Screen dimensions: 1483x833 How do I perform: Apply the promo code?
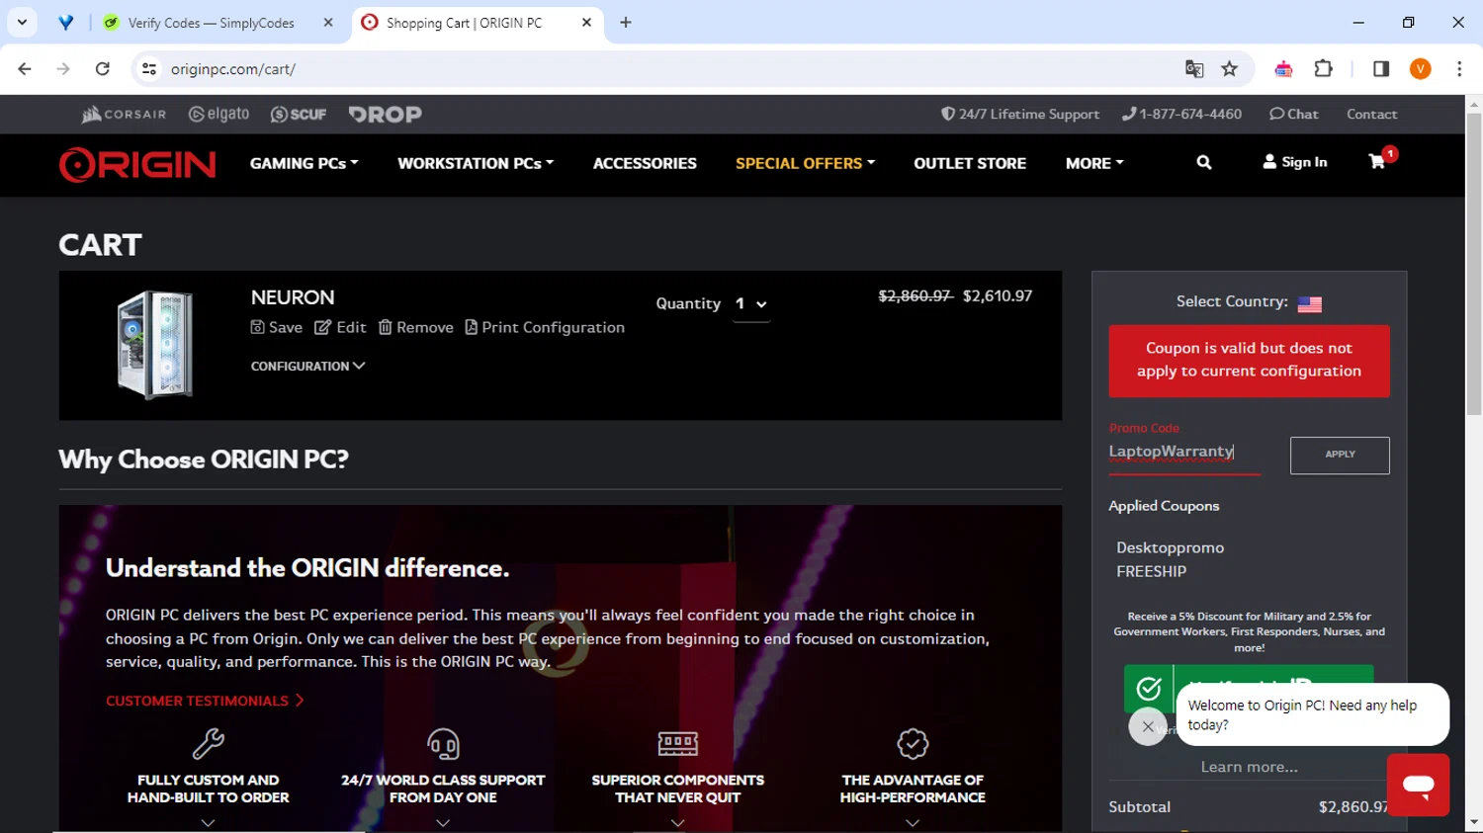click(x=1340, y=455)
